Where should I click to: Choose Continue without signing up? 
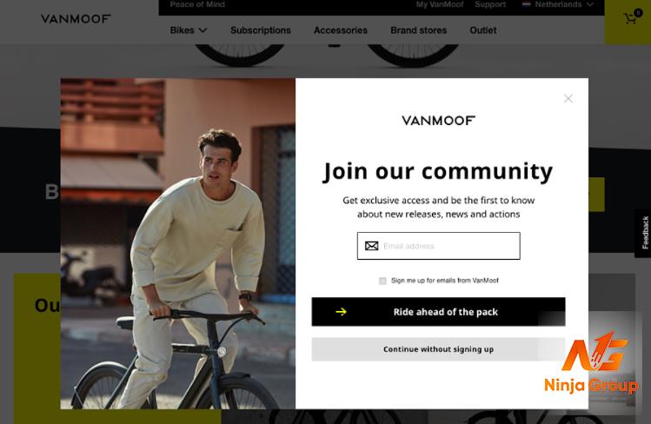tap(438, 349)
